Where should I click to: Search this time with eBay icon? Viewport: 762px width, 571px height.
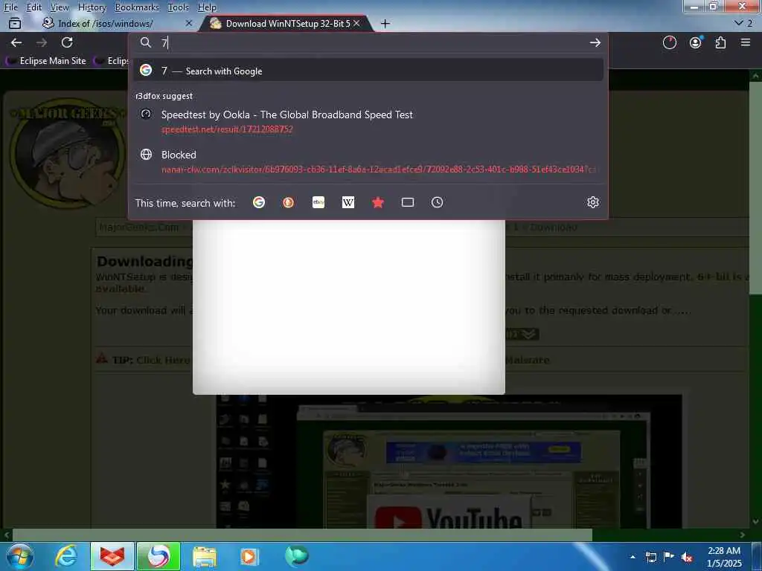[318, 202]
